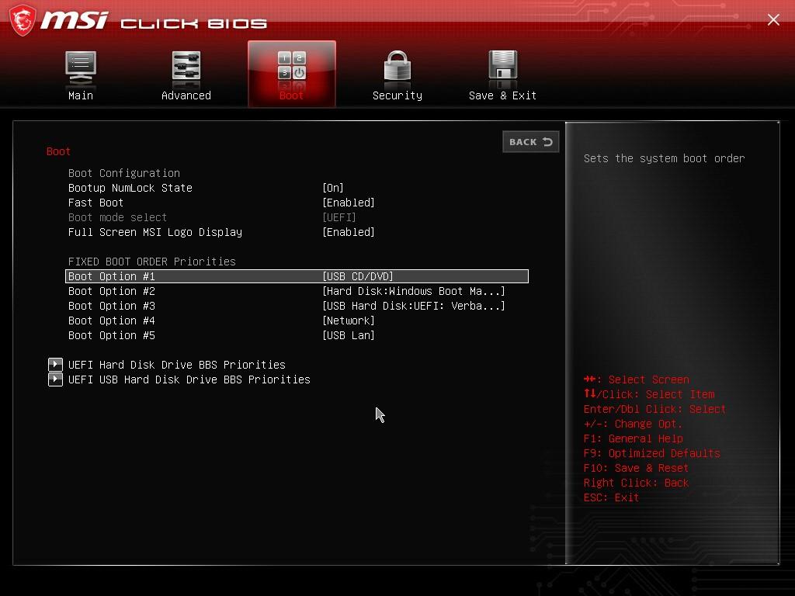Open the Advanced tab sliders icon

pos(186,67)
